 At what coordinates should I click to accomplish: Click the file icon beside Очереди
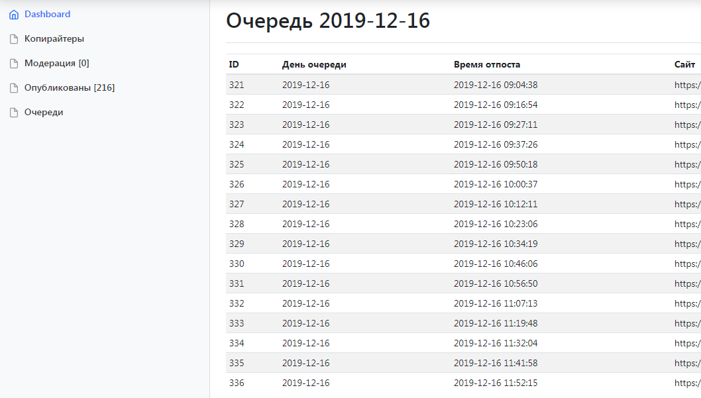pyautogui.click(x=14, y=113)
